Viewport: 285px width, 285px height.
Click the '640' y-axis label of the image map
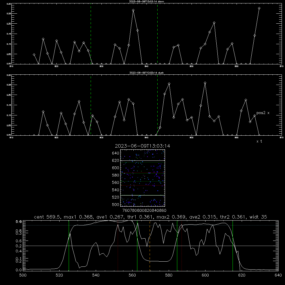[116, 153]
